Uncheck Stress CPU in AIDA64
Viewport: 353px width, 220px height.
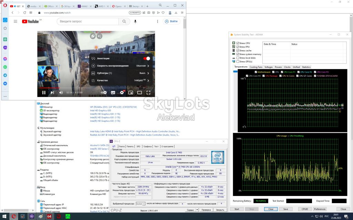pyautogui.click(x=238, y=43)
